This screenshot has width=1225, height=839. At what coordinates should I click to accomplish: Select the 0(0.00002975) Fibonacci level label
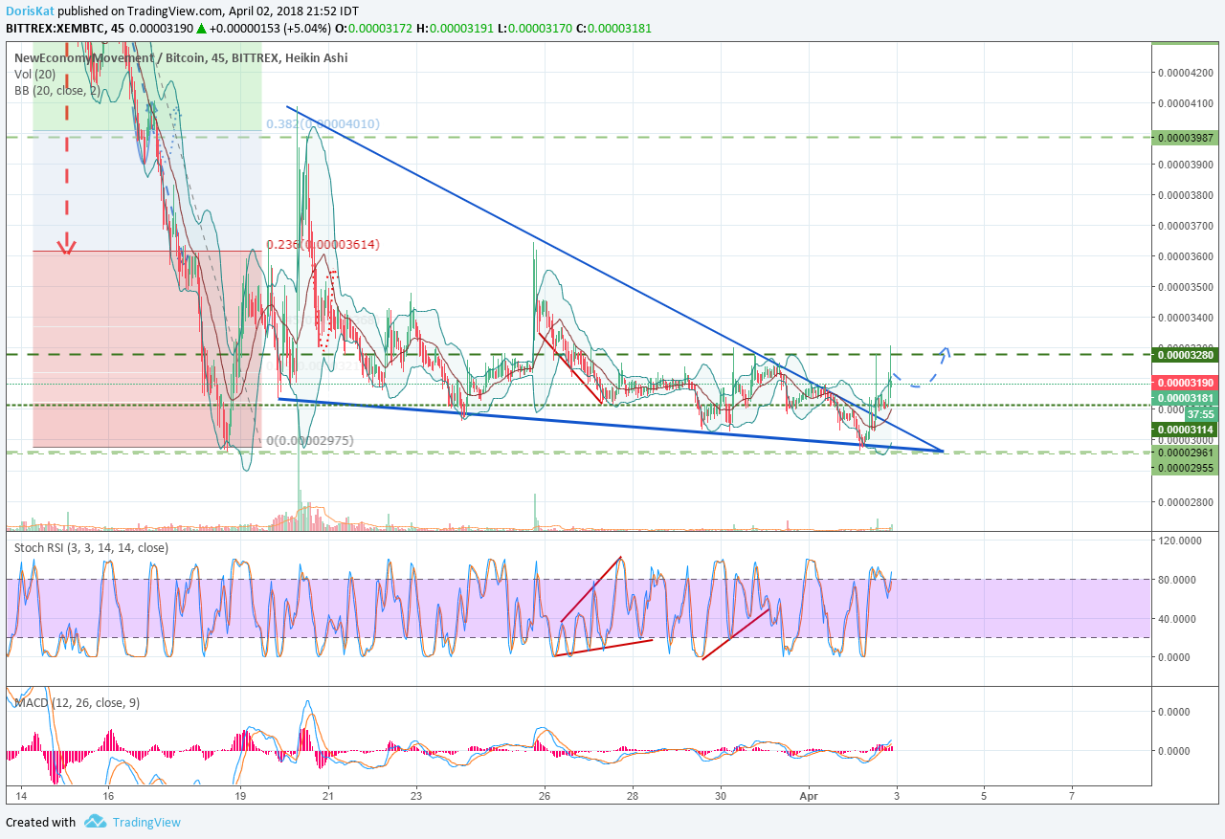coord(310,440)
